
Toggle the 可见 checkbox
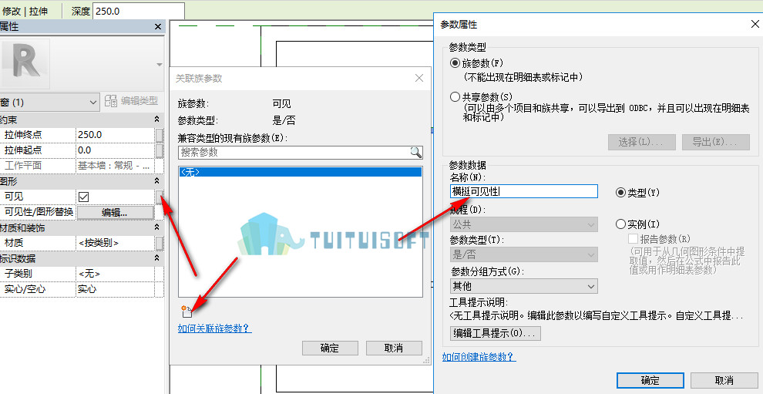pos(84,197)
